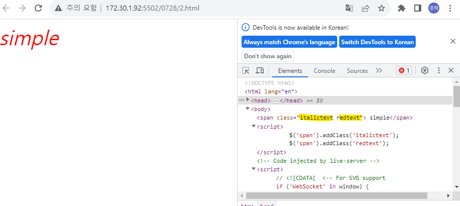Image resolution: width=460 pixels, height=206 pixels.
Task: Select the 'WebSocket' in window line
Action: point(322,187)
